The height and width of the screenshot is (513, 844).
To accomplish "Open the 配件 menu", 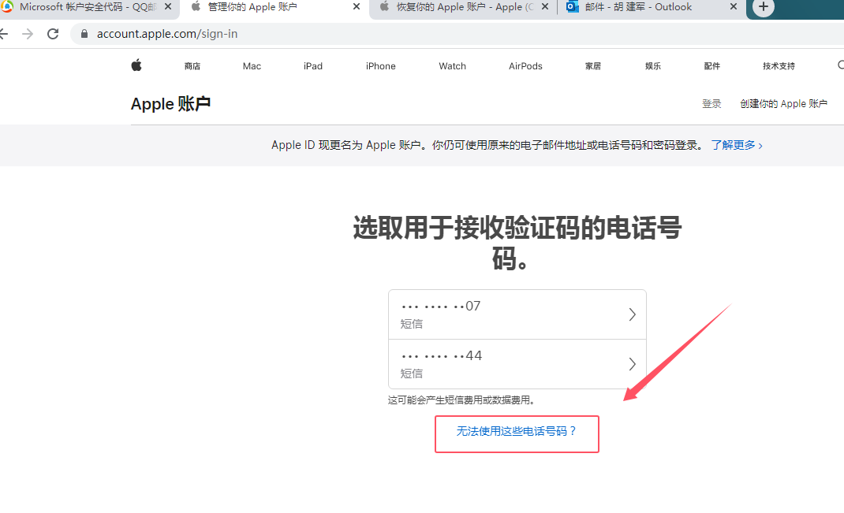I will tap(712, 66).
